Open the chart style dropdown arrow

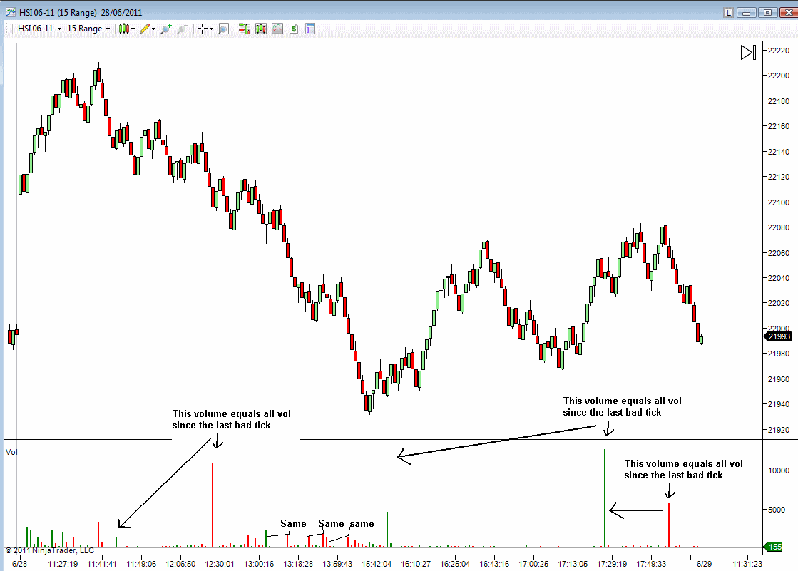pos(133,29)
